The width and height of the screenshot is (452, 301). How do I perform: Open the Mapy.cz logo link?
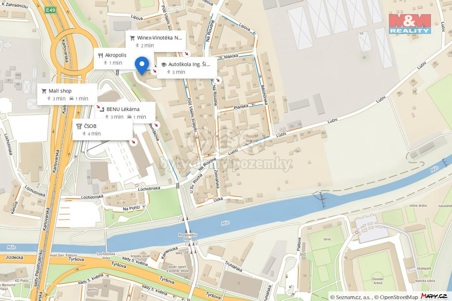[x=434, y=296]
